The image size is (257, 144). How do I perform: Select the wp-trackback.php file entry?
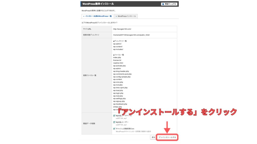pos(120,104)
